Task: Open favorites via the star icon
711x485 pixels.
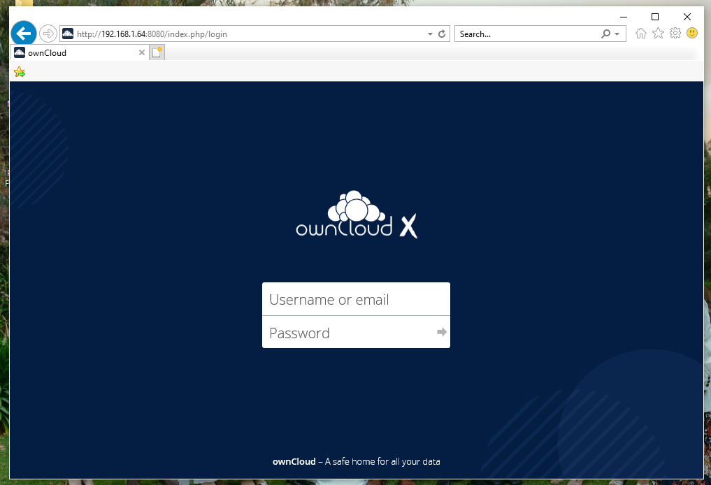Action: tap(658, 33)
